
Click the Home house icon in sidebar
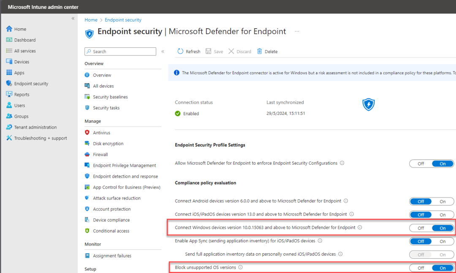point(9,29)
